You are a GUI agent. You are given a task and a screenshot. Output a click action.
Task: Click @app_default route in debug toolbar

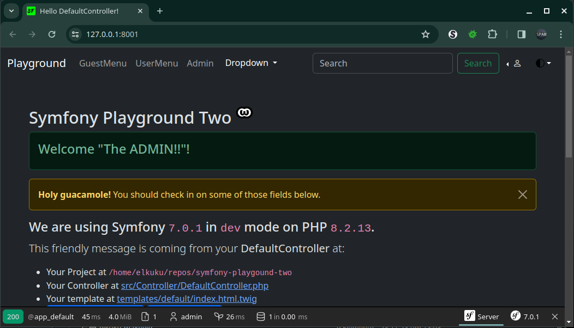[x=51, y=317]
